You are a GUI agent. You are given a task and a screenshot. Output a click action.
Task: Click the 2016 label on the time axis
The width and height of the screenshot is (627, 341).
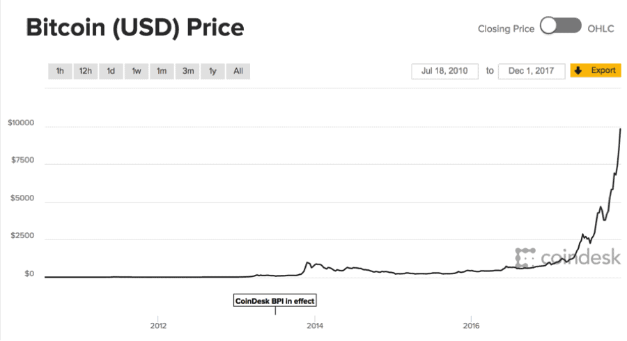tap(472, 325)
